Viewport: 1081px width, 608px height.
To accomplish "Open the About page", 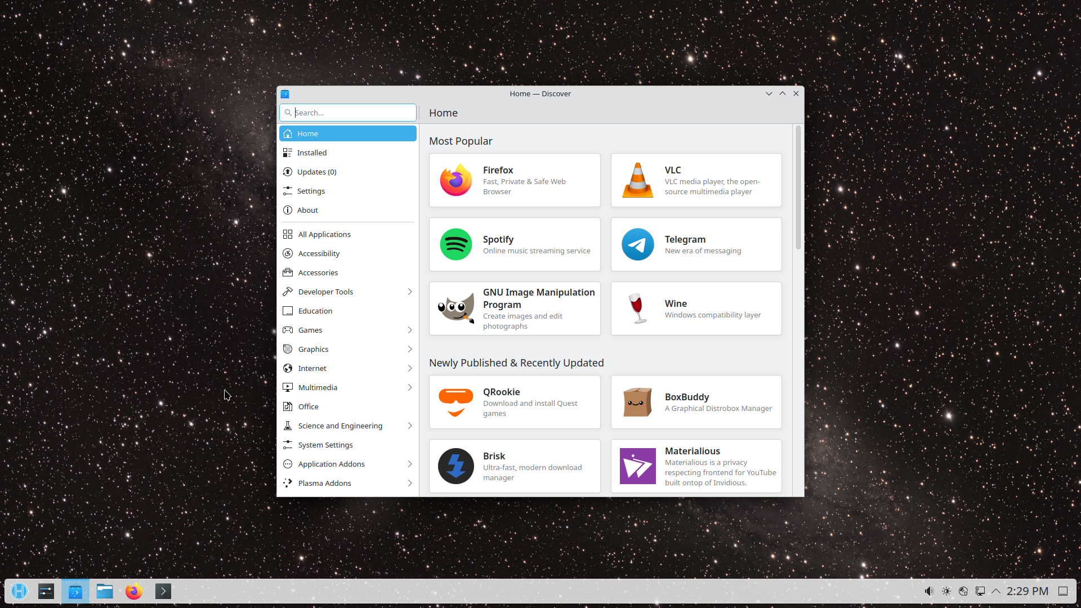I will [x=348, y=210].
